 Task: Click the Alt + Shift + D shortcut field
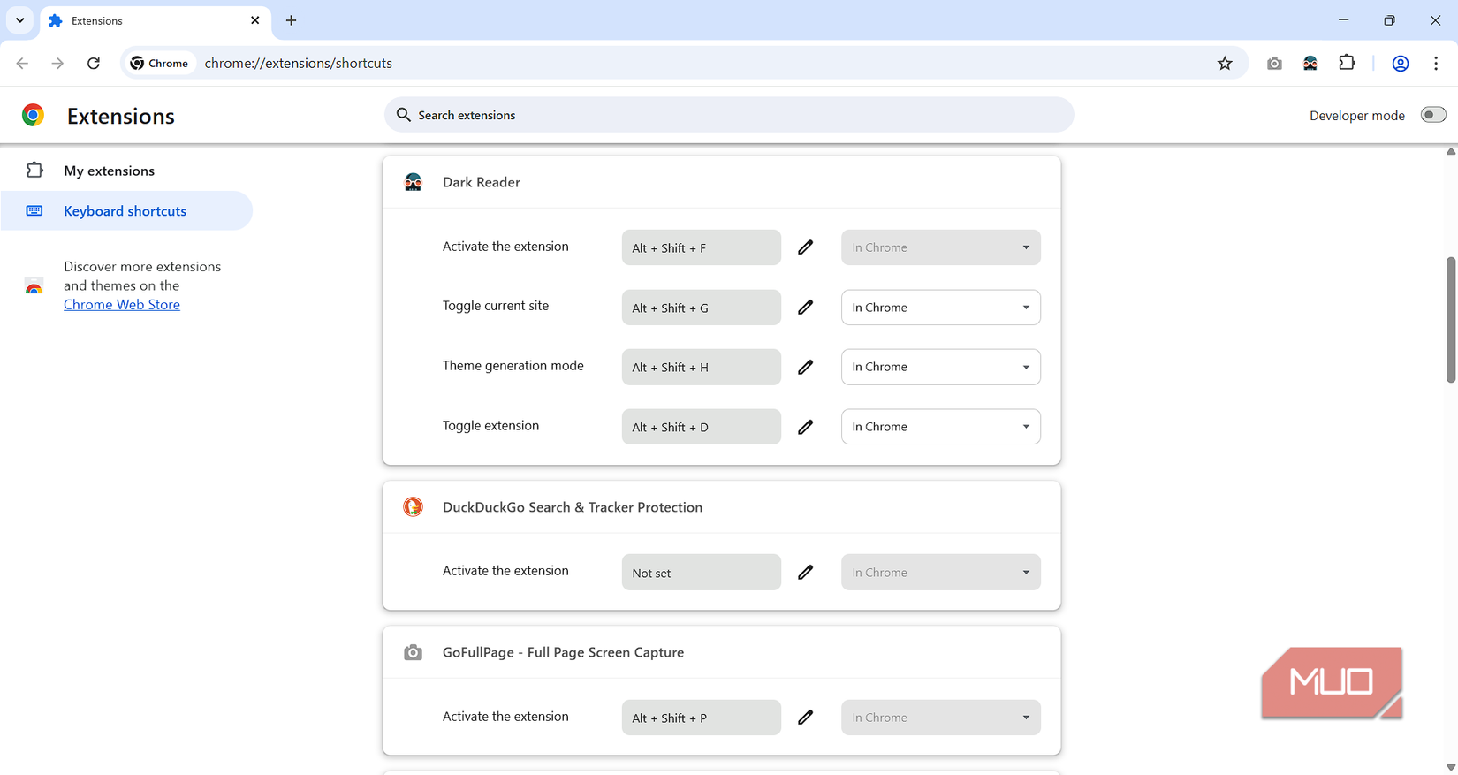[702, 427]
